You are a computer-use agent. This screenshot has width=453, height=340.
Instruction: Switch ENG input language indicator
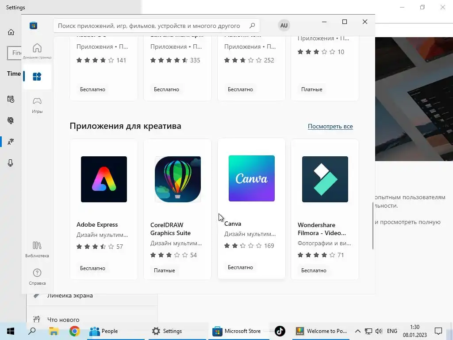tap(392, 331)
